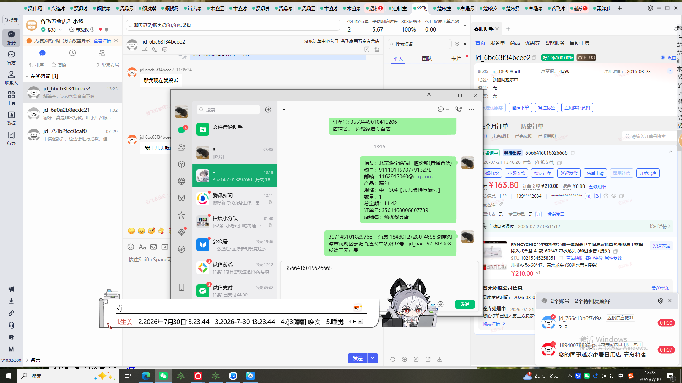Click the pencil icon to edit the seller remark
The height and width of the screenshot is (383, 682).
pos(501,205)
